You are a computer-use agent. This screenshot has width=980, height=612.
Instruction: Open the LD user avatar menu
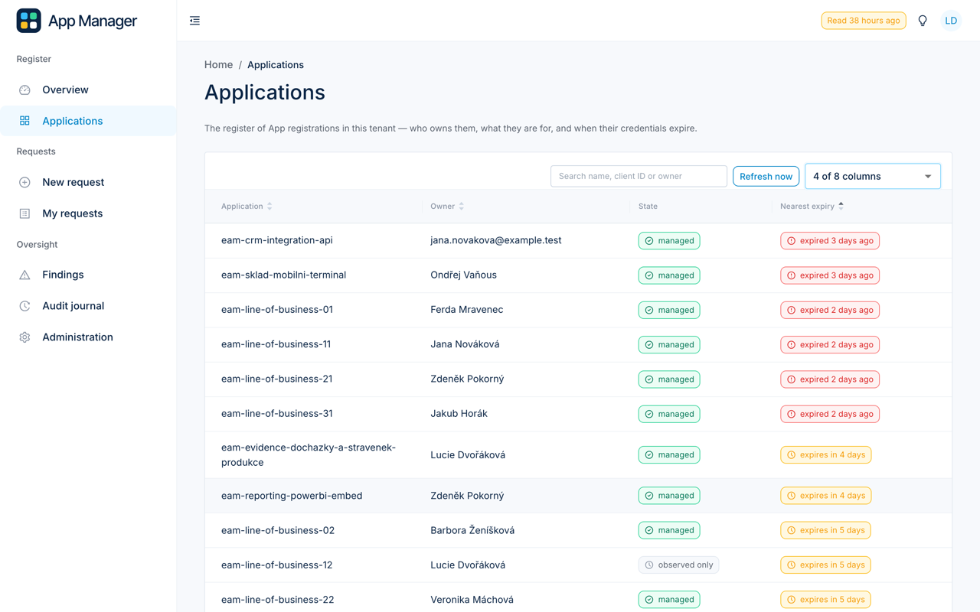point(951,21)
